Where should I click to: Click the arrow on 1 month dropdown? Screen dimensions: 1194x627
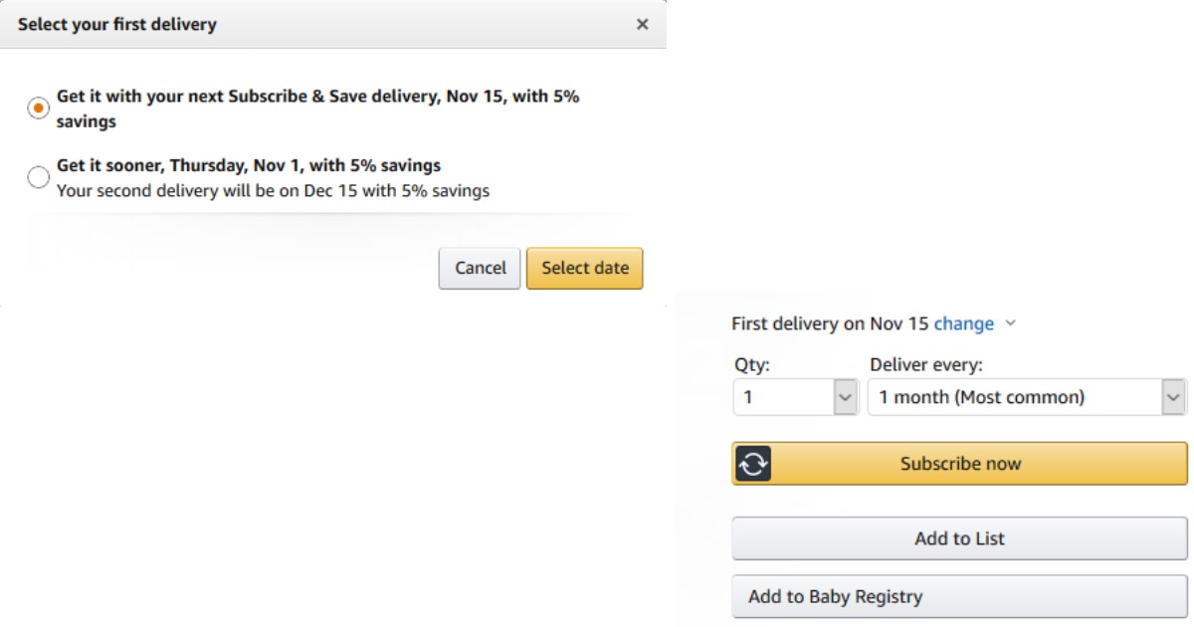pyautogui.click(x=1174, y=397)
